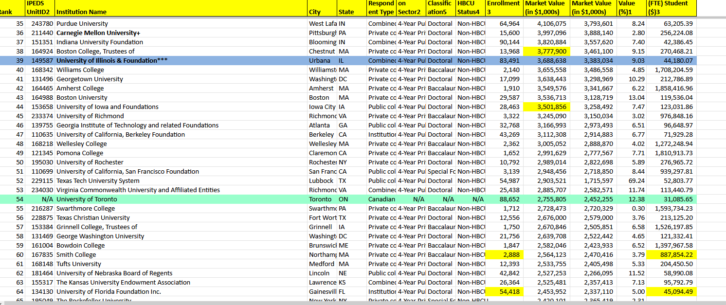
Task: Click the city cell Lubbock
Action: pos(322,180)
